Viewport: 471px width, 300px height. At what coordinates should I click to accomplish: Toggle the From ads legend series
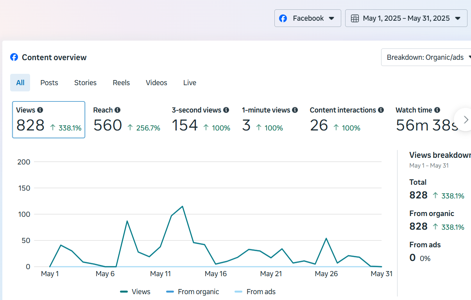tap(255, 292)
